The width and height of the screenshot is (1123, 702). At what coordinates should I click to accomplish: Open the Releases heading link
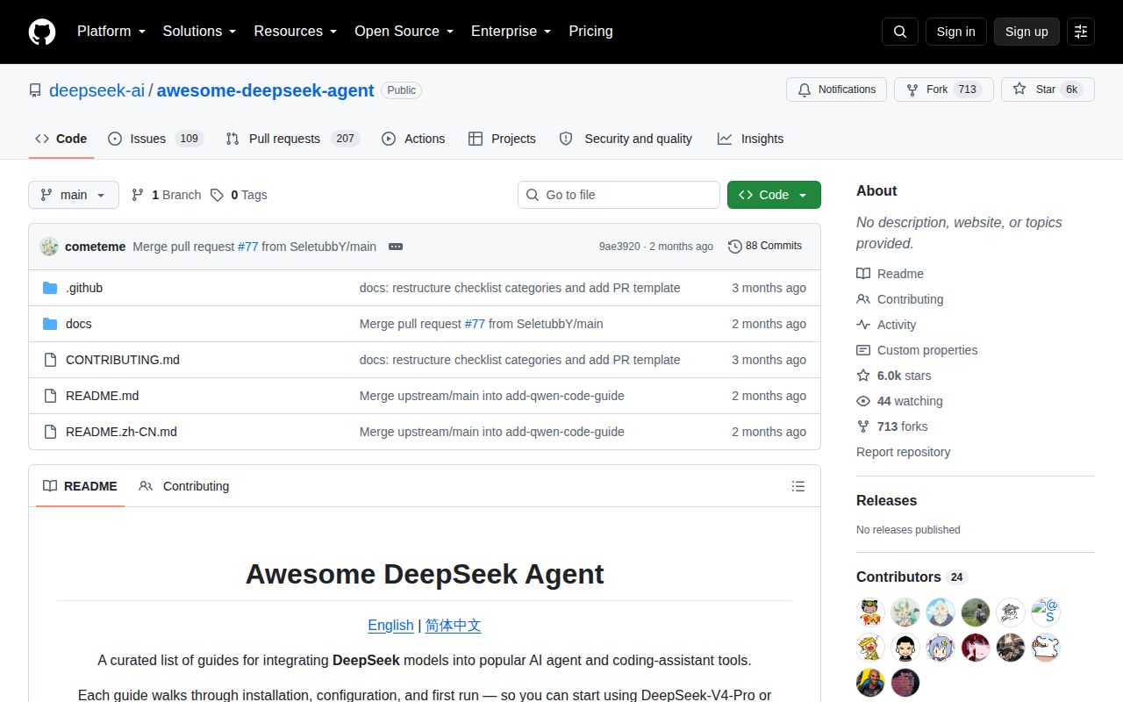[x=886, y=500]
